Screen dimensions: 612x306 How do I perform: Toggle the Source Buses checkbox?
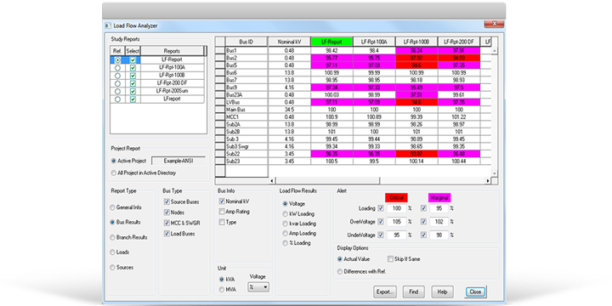pyautogui.click(x=167, y=201)
